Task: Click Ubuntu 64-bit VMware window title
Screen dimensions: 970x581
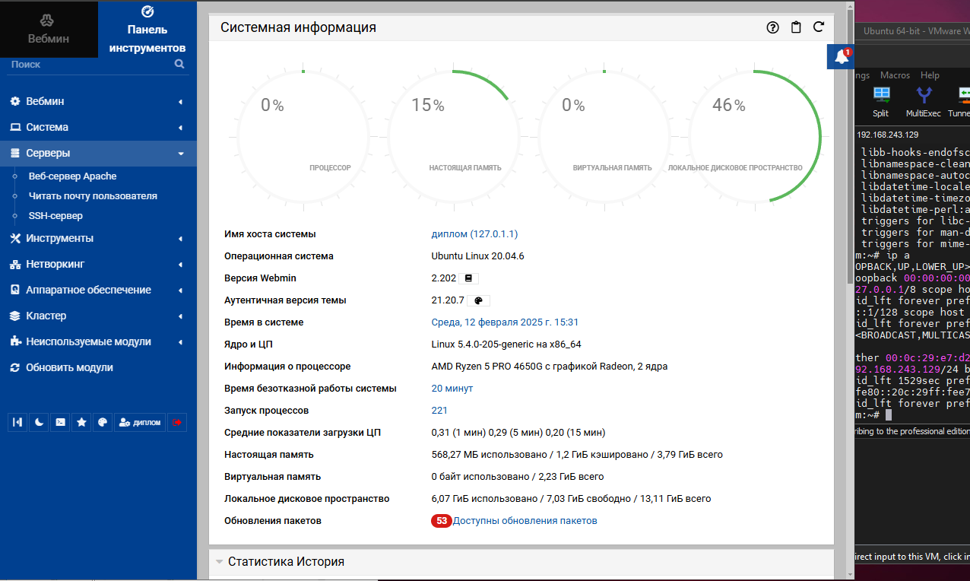Action: point(916,31)
